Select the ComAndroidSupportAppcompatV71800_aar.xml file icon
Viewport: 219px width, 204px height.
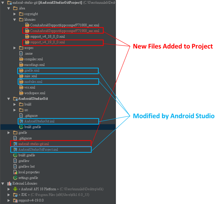tap(27, 25)
